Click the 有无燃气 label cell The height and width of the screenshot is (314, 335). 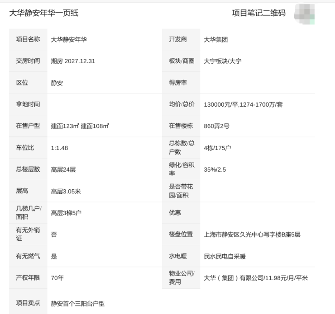pyautogui.click(x=28, y=256)
